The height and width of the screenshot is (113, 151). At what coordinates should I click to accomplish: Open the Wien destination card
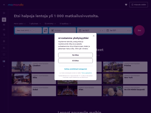click(x=79, y=91)
